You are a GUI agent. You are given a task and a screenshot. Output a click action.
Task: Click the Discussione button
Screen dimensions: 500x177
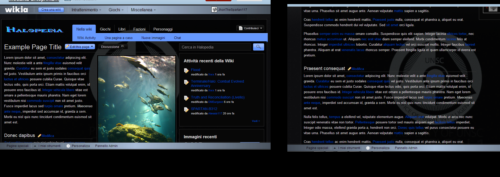113,47
